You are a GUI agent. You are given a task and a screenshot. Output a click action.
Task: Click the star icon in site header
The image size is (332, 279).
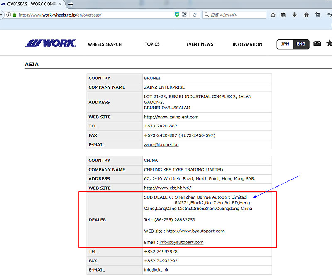tap(329, 43)
